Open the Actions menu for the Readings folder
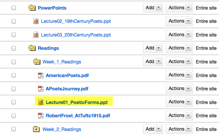The image size is (219, 135). point(179,48)
